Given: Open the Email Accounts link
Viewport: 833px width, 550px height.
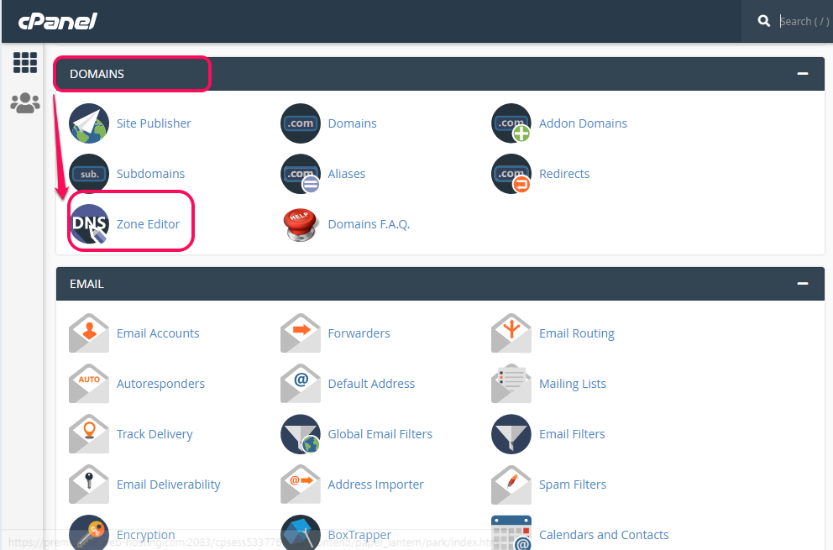Looking at the screenshot, I should pyautogui.click(x=158, y=333).
